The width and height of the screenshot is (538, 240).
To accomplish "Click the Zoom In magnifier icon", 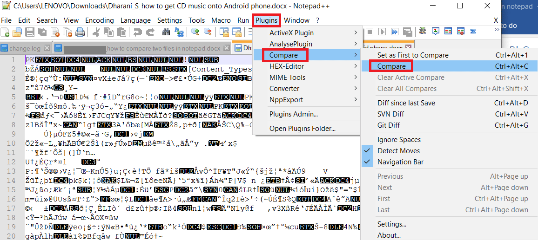I will (195, 32).
